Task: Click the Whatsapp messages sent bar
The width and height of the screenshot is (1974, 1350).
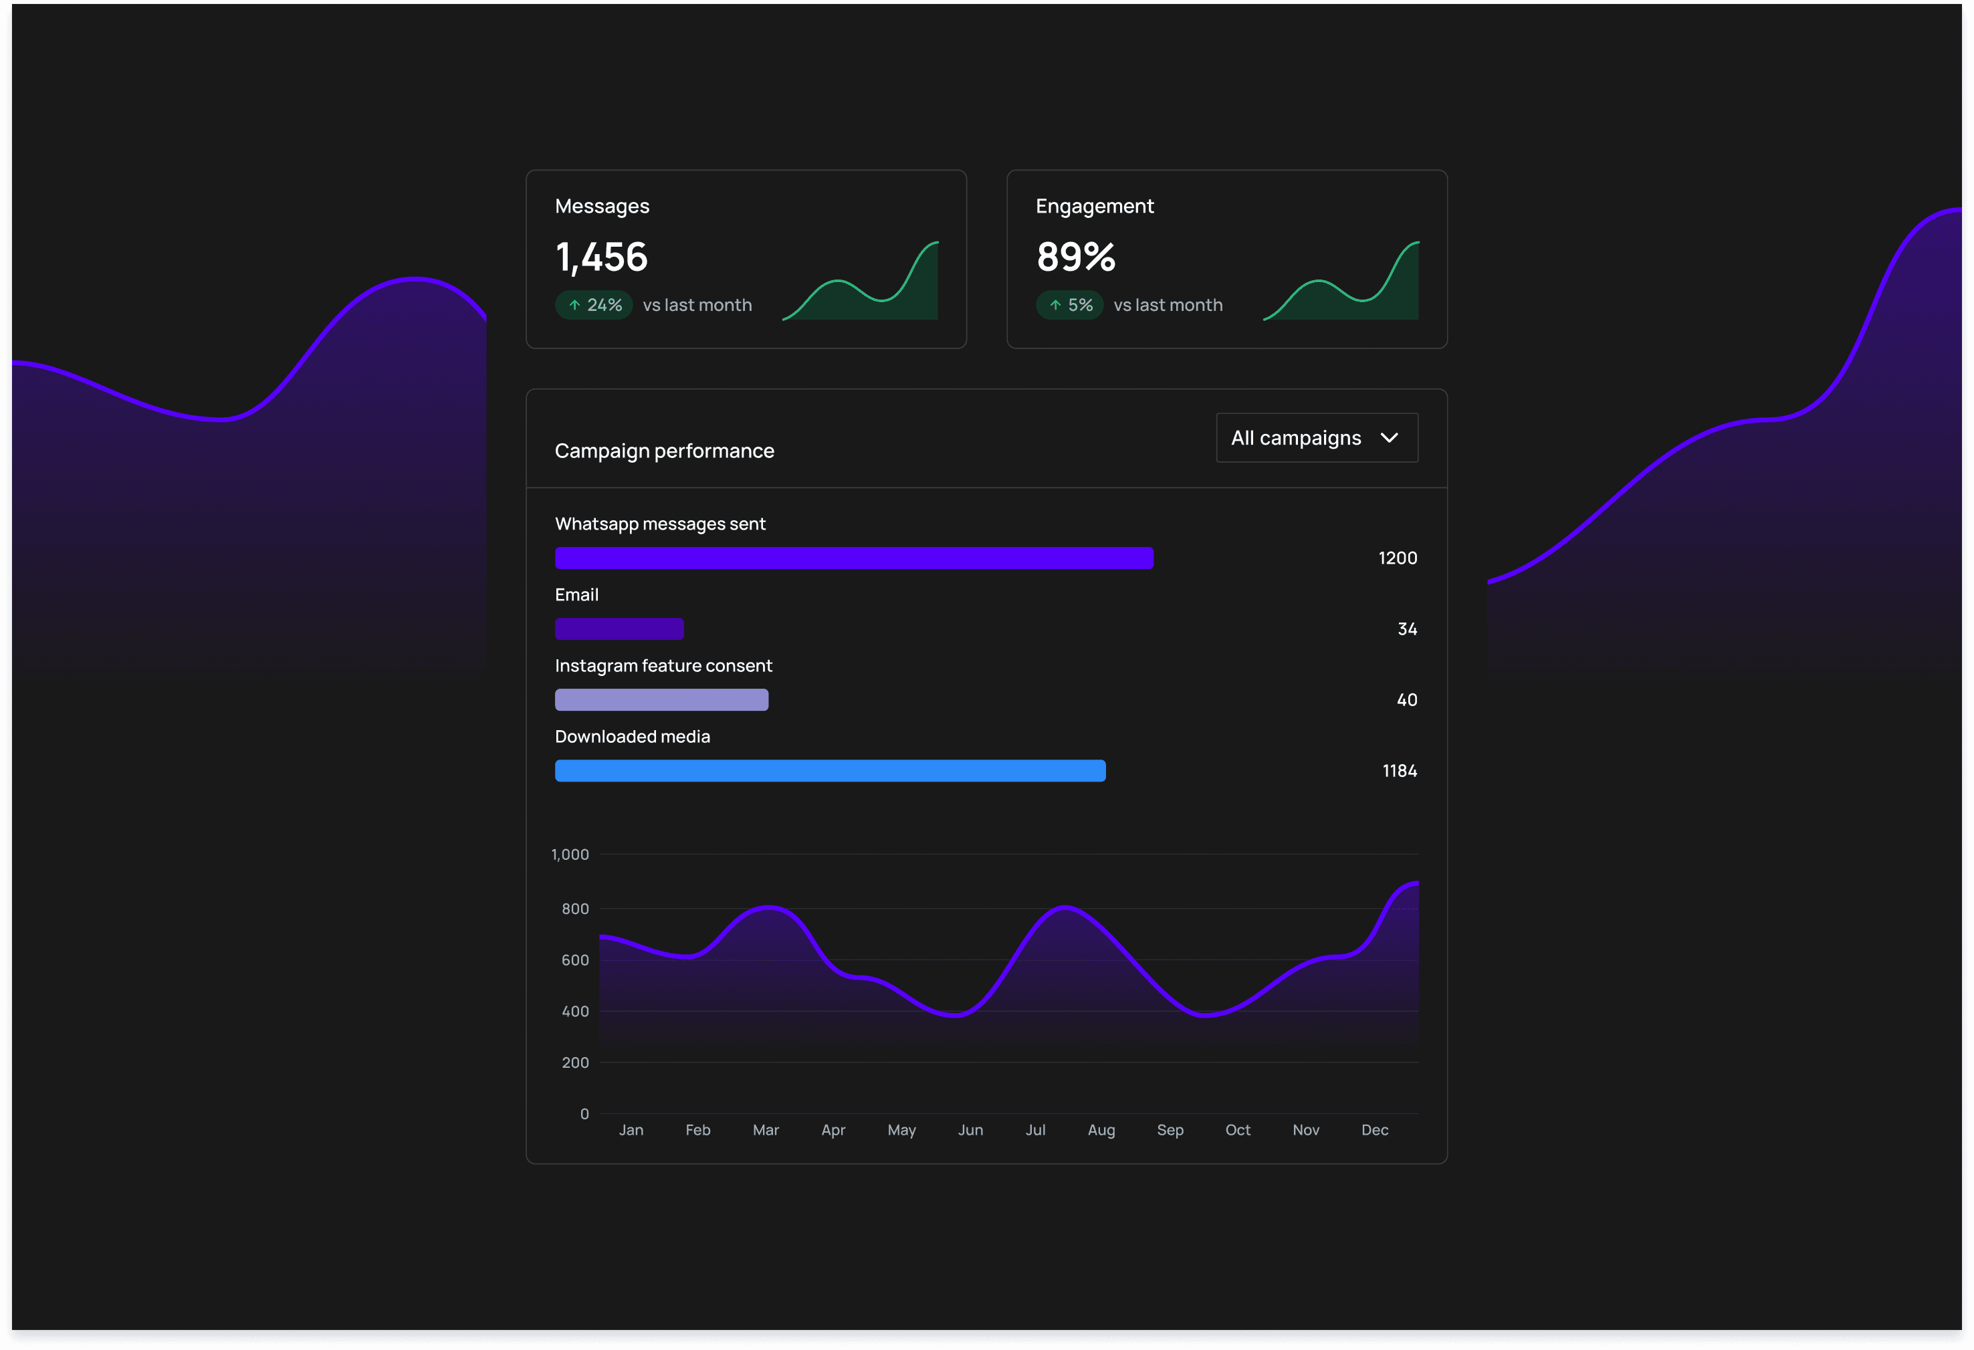Action: tap(854, 558)
